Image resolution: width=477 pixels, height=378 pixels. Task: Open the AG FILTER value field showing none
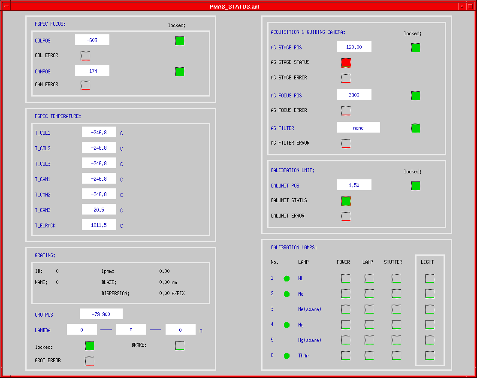pos(358,127)
